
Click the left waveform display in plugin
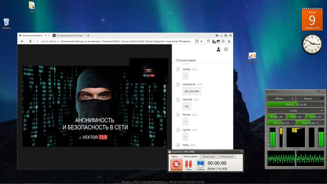coord(281,158)
